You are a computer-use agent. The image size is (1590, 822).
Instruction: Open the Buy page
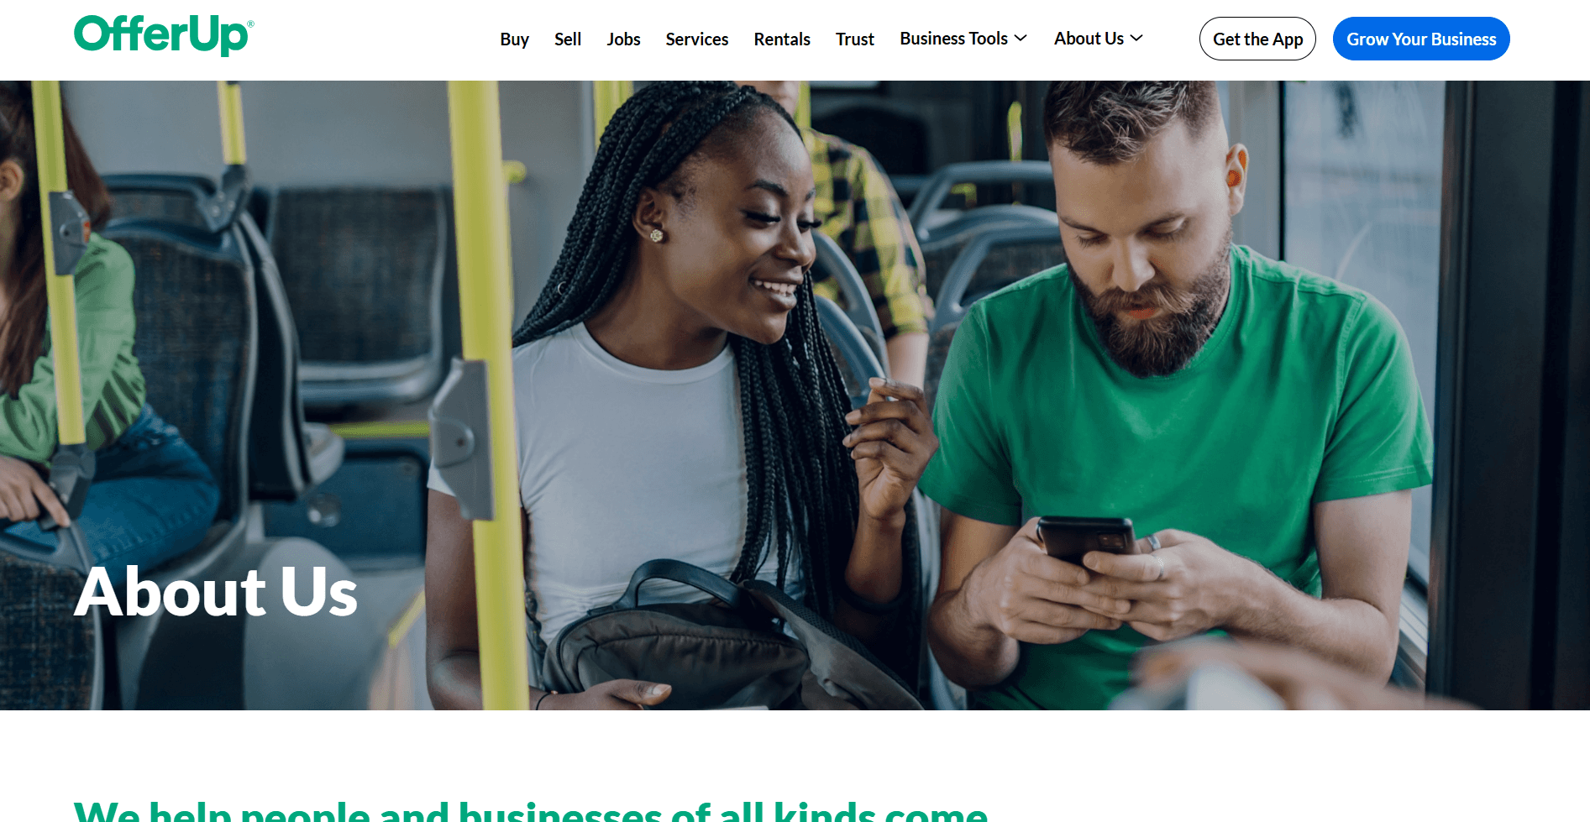click(x=514, y=39)
